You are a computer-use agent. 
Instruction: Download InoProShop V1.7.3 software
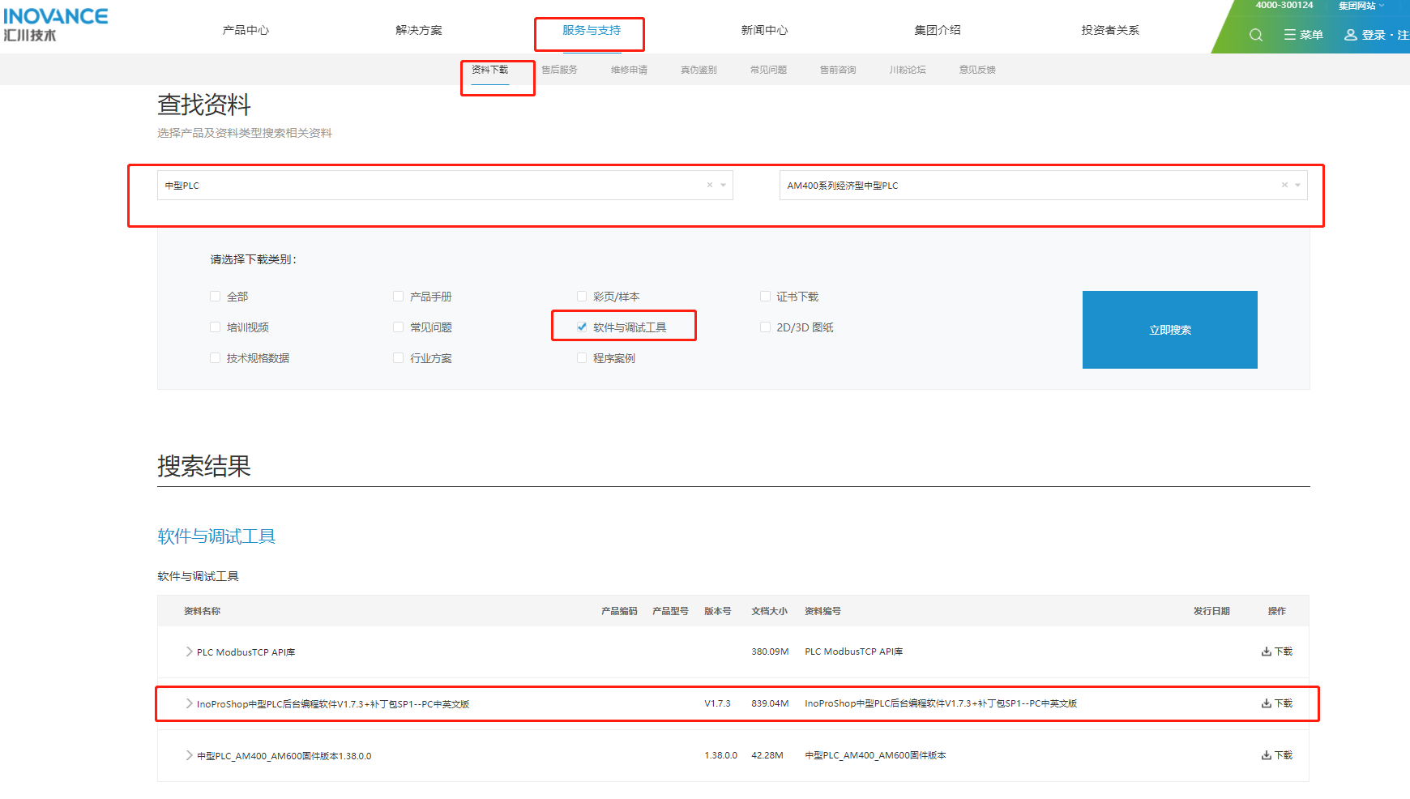coord(1277,703)
